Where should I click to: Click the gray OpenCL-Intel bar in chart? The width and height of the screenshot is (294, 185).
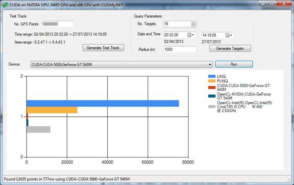point(38,130)
